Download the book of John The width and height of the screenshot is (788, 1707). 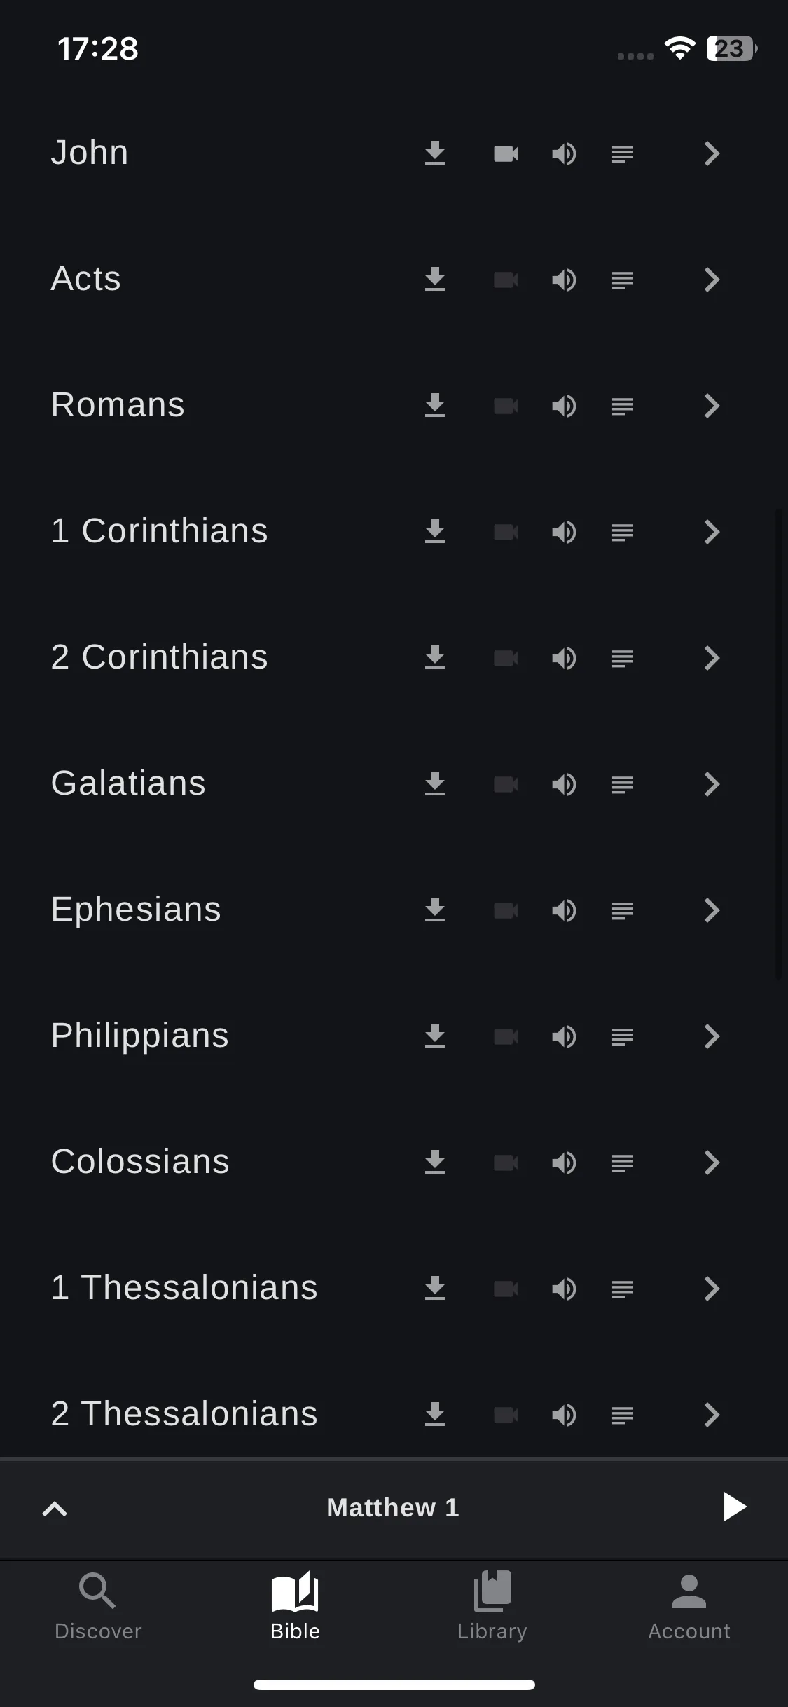435,153
